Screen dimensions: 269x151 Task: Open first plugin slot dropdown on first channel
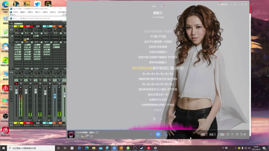click(x=22, y=44)
